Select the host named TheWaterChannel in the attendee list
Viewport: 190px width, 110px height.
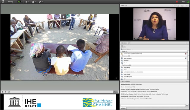pos(154,54)
